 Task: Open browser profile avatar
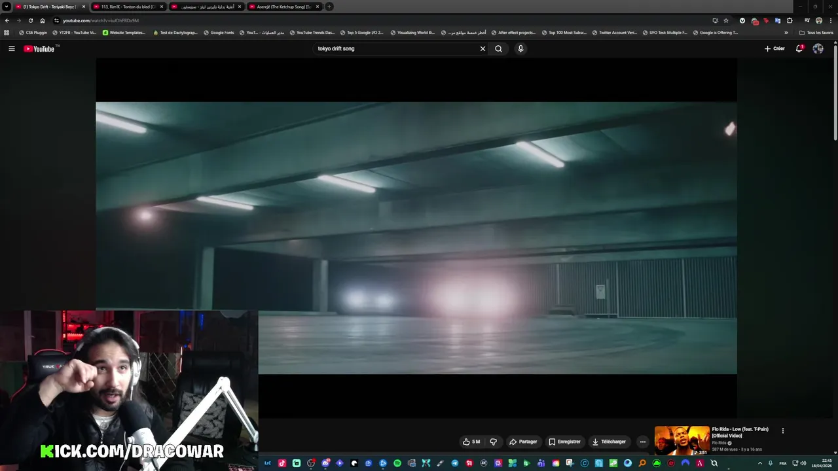click(819, 20)
